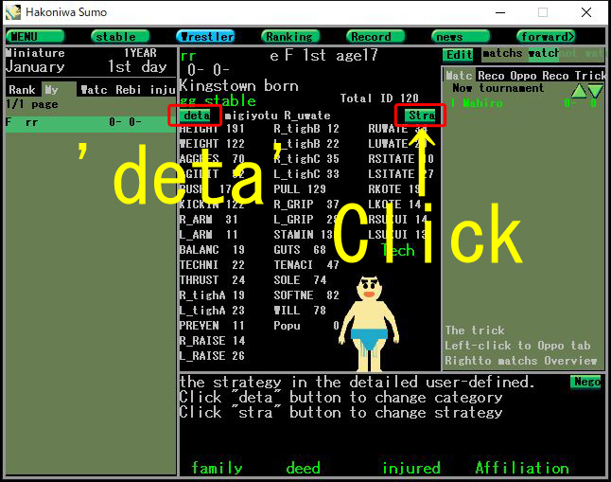
Task: Click the 'THRUST 24' stat
Action: pyautogui.click(x=212, y=280)
